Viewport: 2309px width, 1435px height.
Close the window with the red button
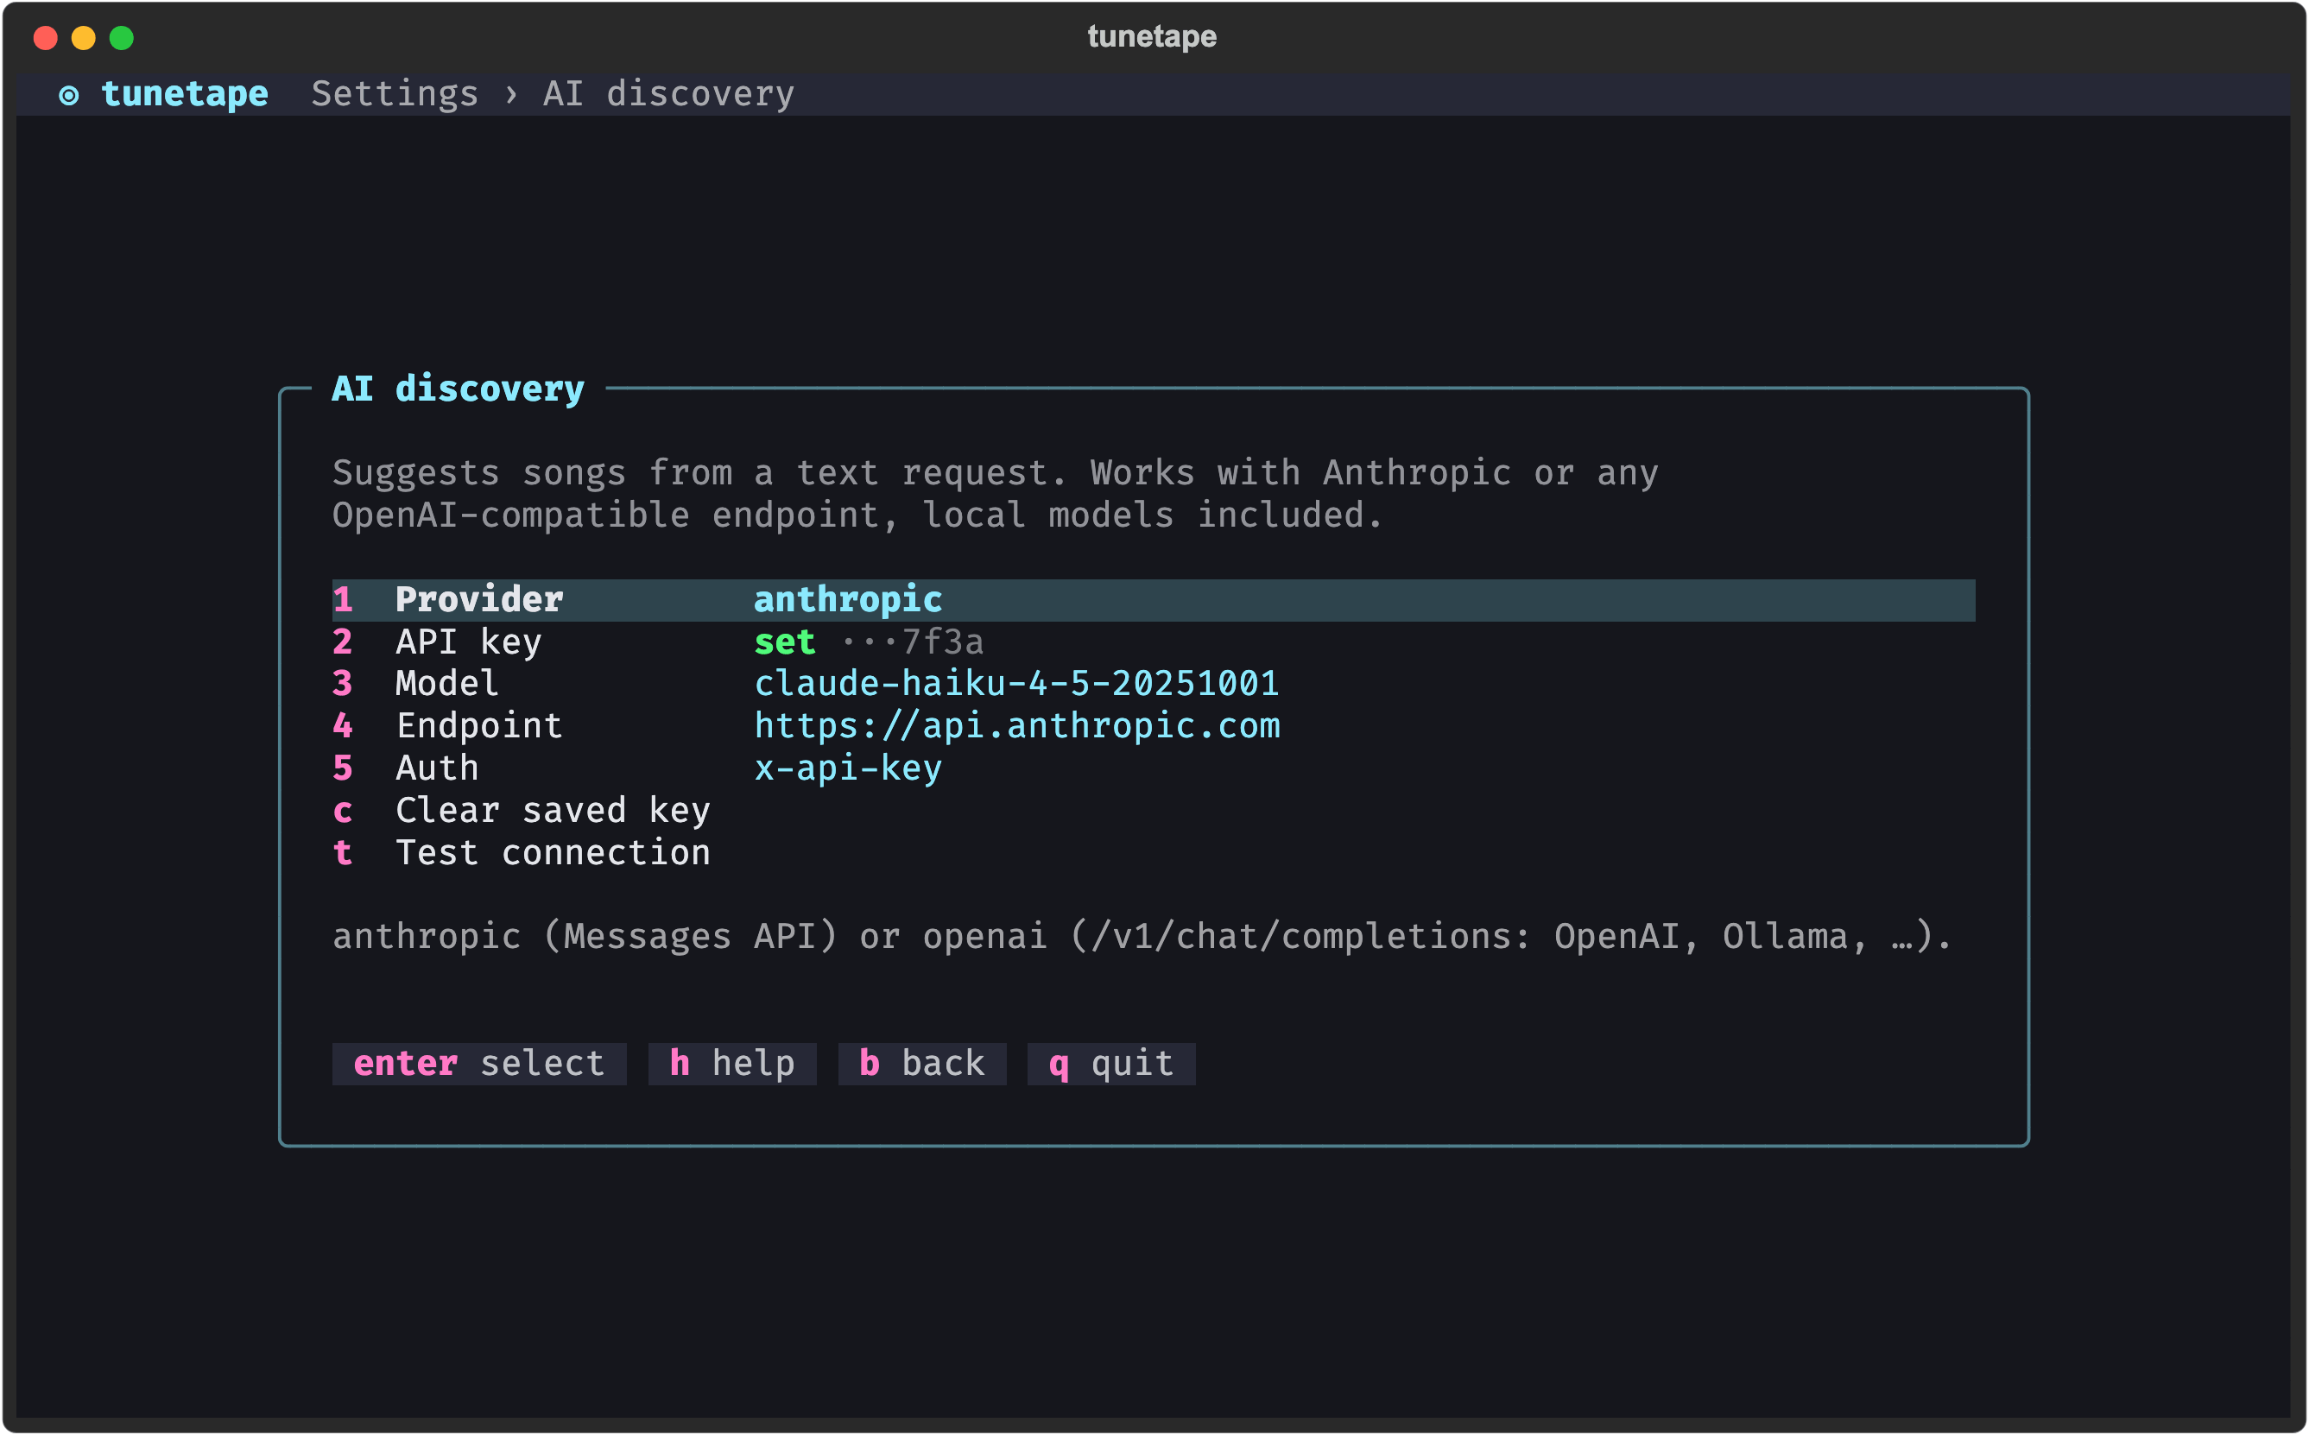click(46, 38)
